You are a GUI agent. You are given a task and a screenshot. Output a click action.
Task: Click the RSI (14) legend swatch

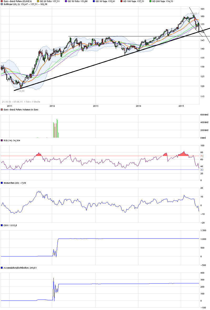pyautogui.click(x=2, y=141)
